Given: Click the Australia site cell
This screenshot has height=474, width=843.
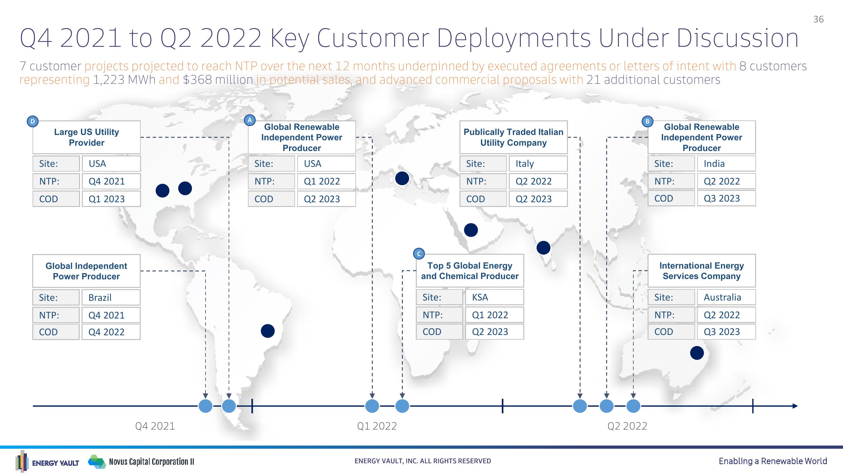Looking at the screenshot, I should pos(727,297).
